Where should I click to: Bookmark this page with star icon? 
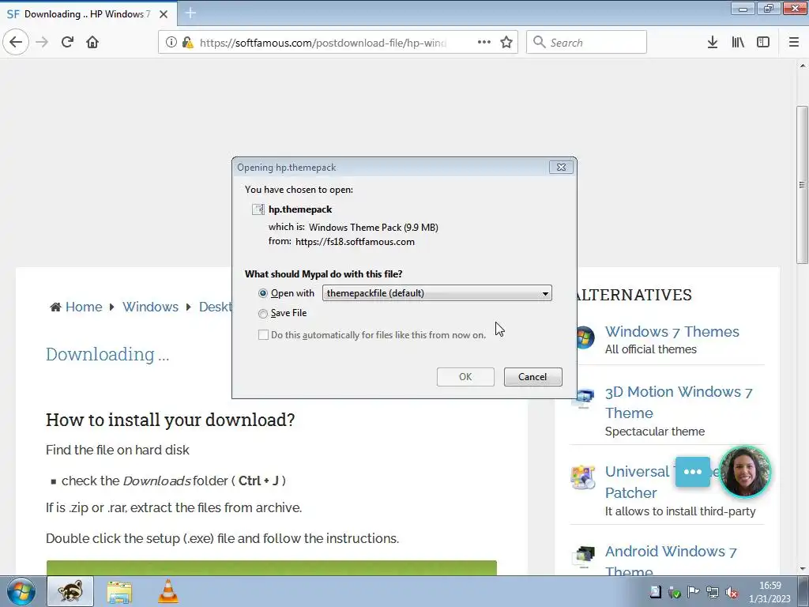(x=506, y=43)
